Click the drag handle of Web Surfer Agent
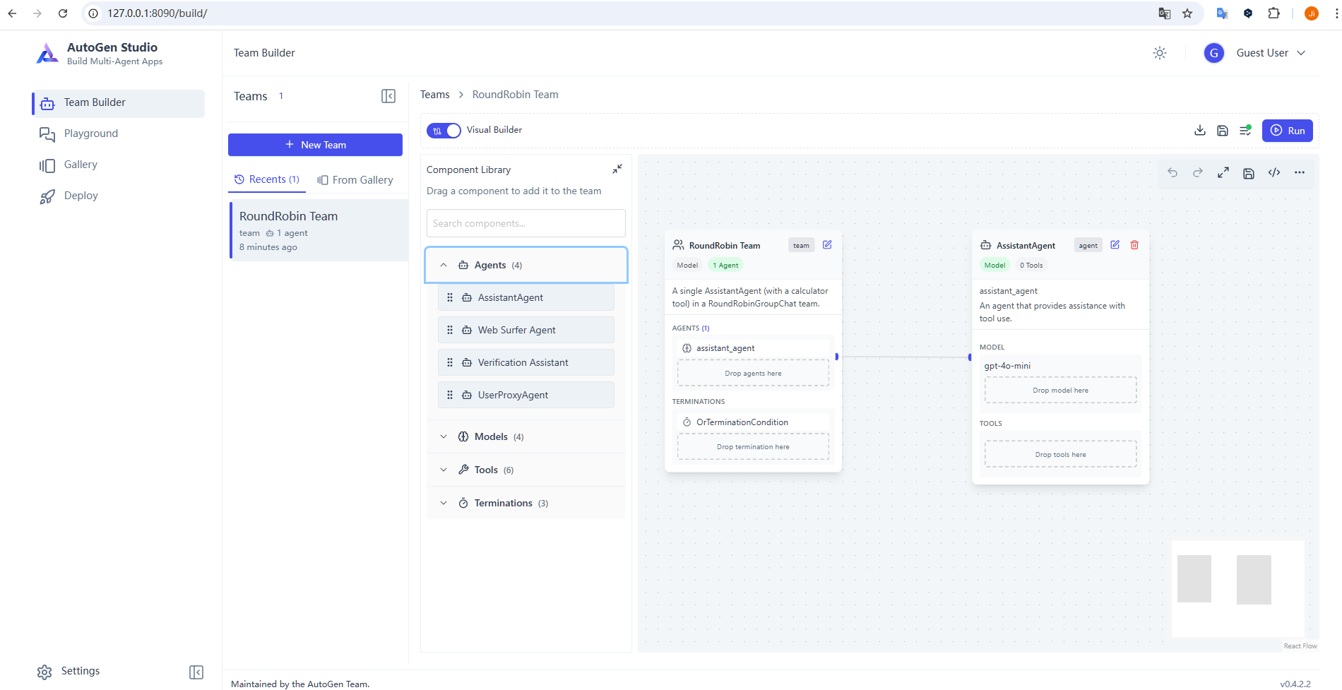 [x=450, y=330]
